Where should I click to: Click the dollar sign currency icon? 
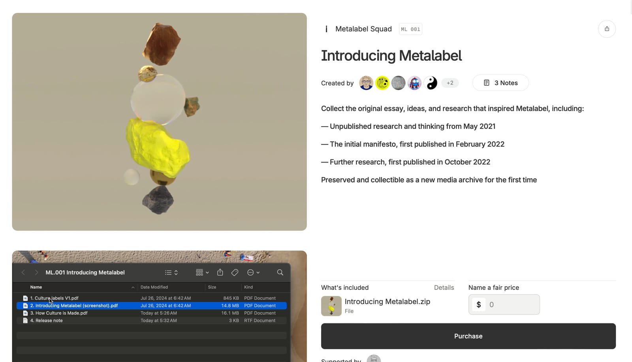click(x=479, y=304)
